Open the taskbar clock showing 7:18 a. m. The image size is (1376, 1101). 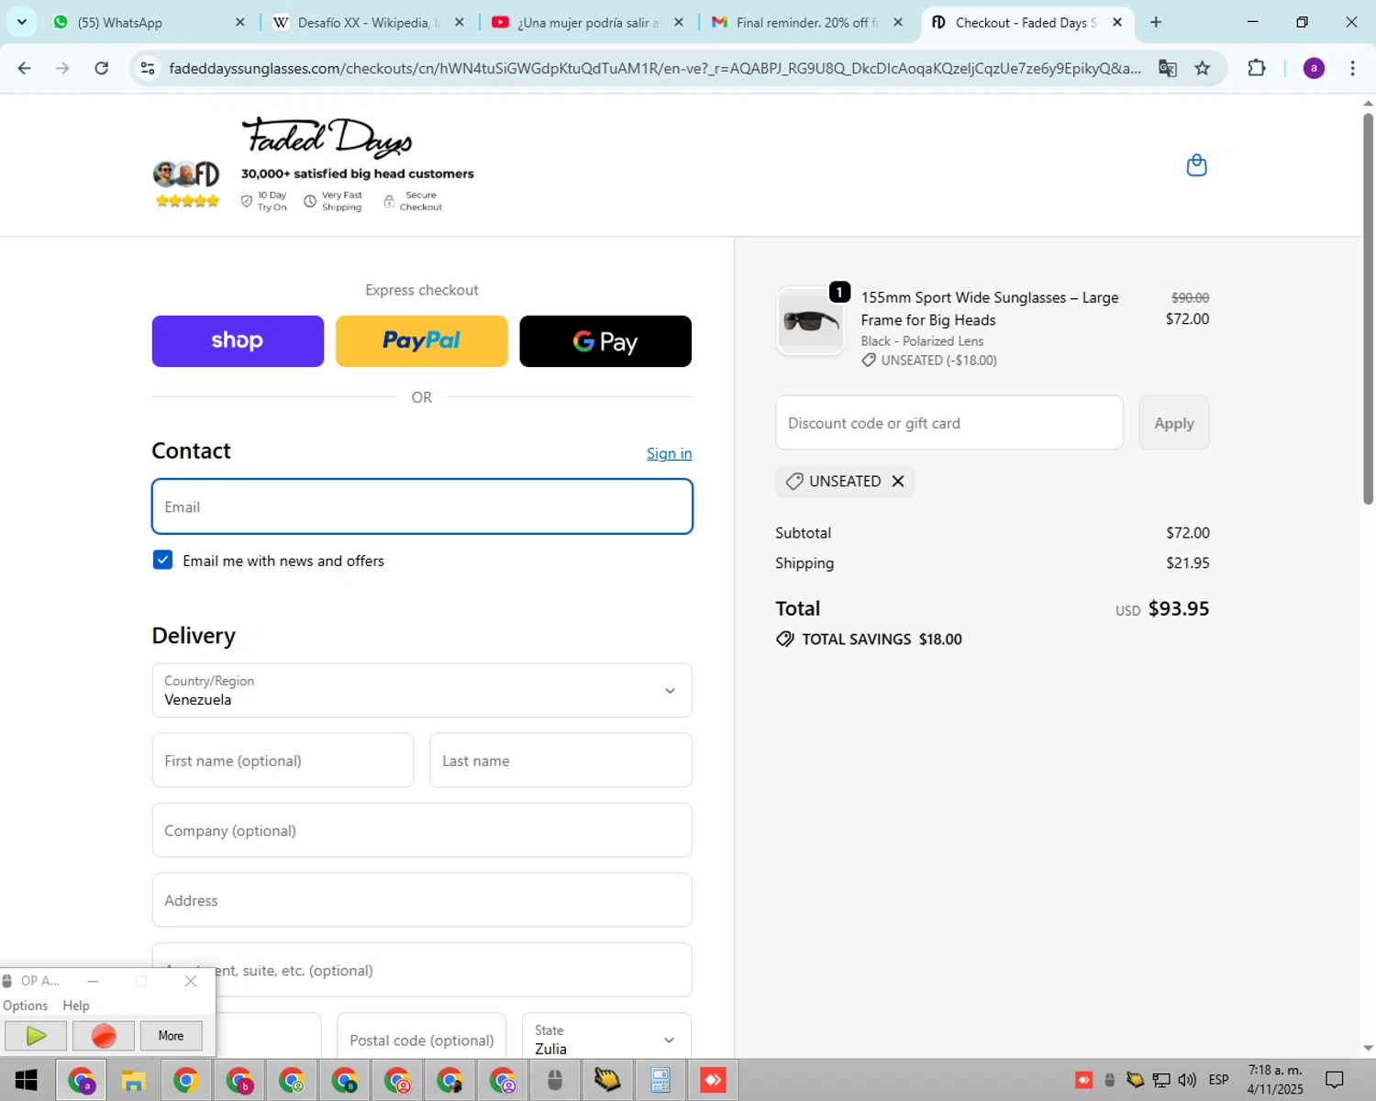(1275, 1080)
